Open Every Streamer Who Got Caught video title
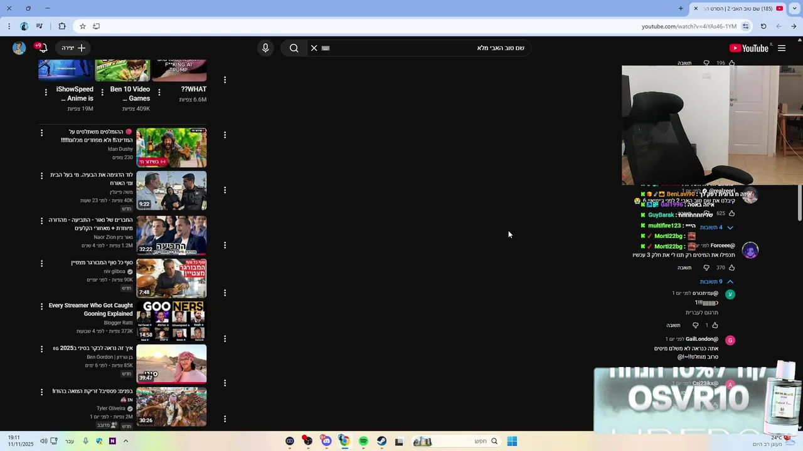 [x=91, y=309]
